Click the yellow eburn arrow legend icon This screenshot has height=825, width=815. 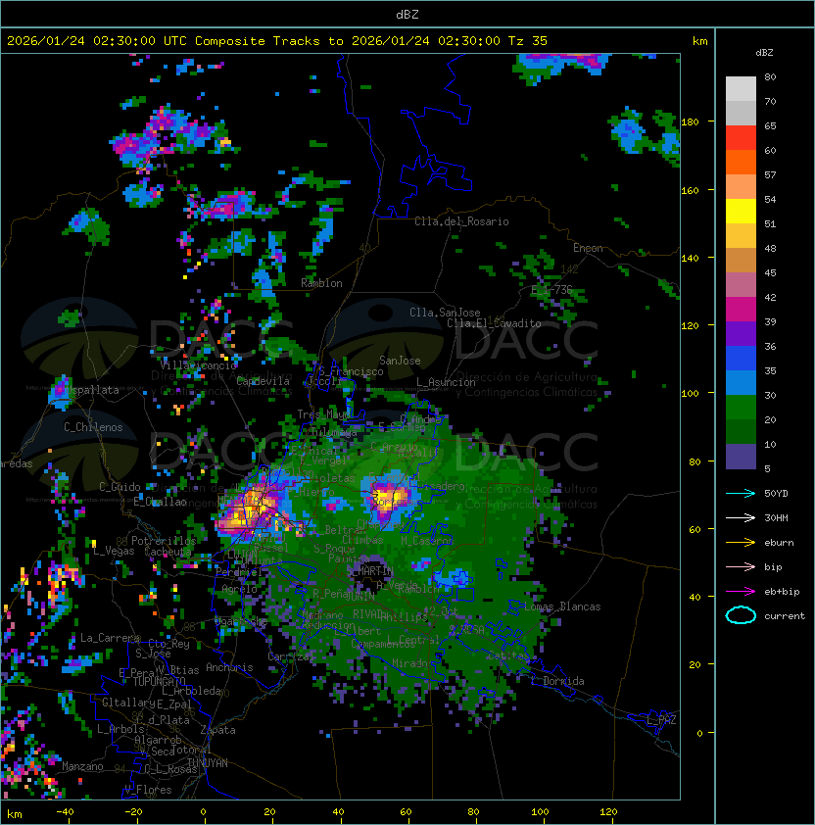pos(741,543)
